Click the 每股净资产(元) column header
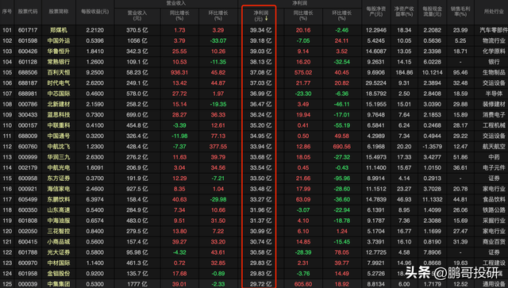The height and width of the screenshot is (288, 508). pos(375,12)
